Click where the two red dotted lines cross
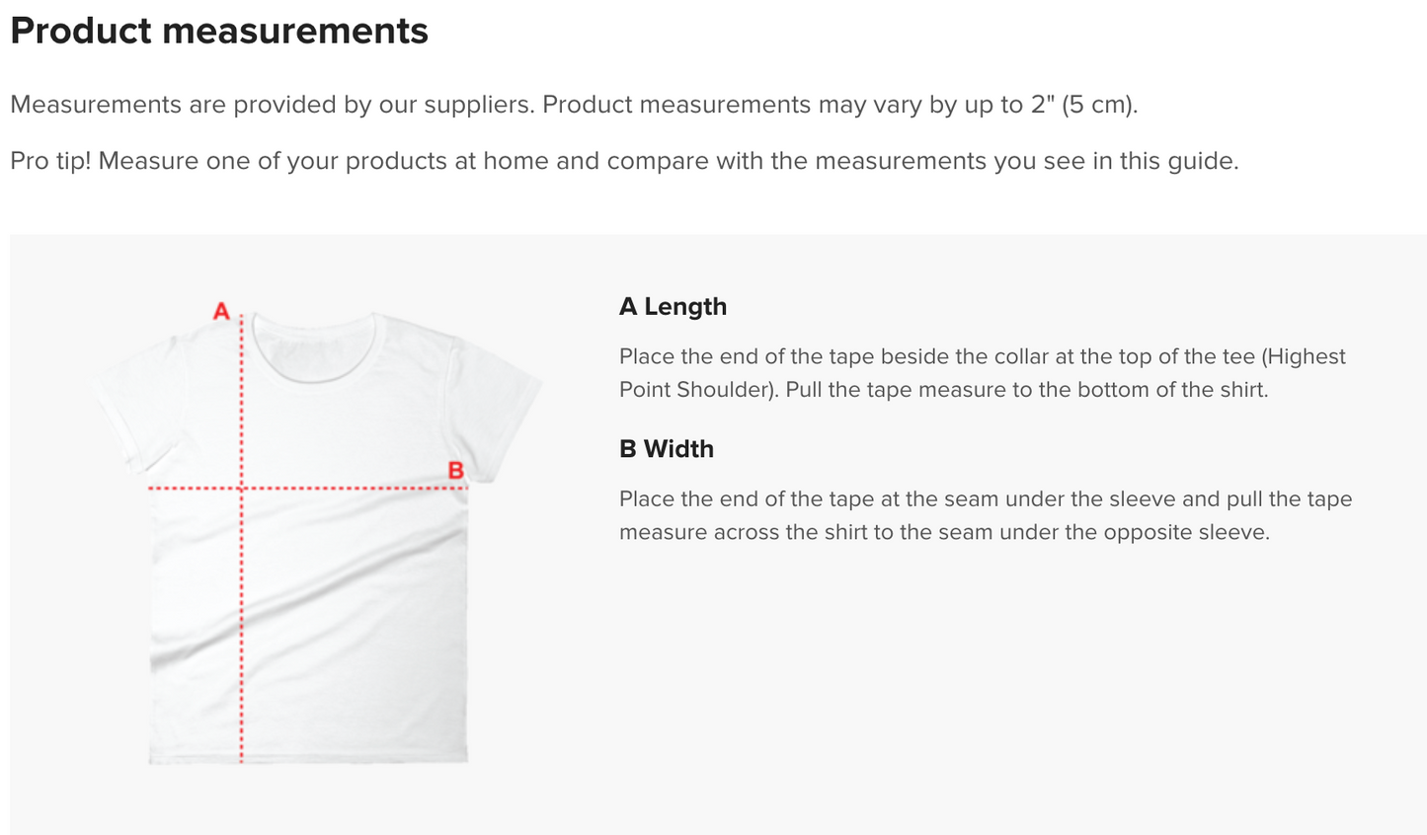Image resolution: width=1427 pixels, height=835 pixels. [242, 488]
